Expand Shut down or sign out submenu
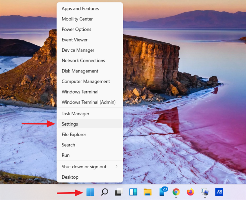Screen dimensions: 246x200 click(x=90, y=167)
